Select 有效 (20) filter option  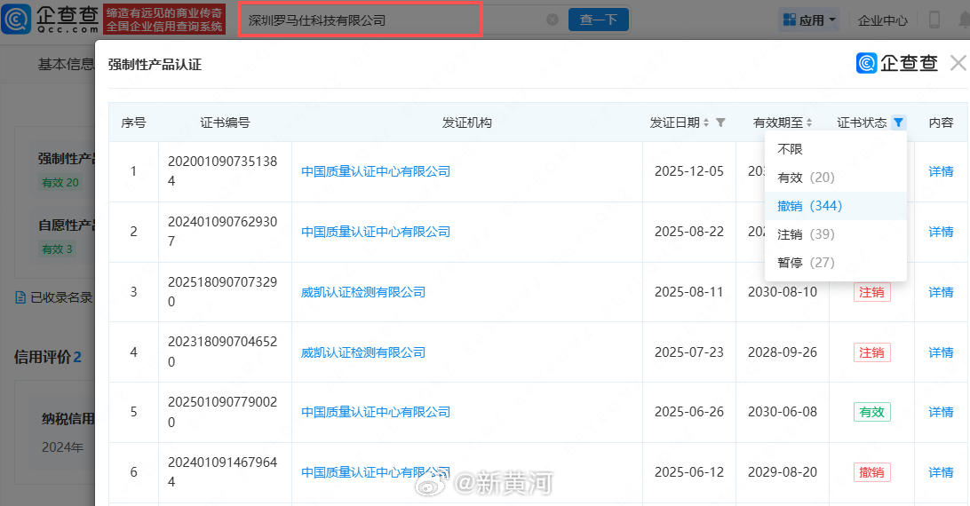pos(836,178)
